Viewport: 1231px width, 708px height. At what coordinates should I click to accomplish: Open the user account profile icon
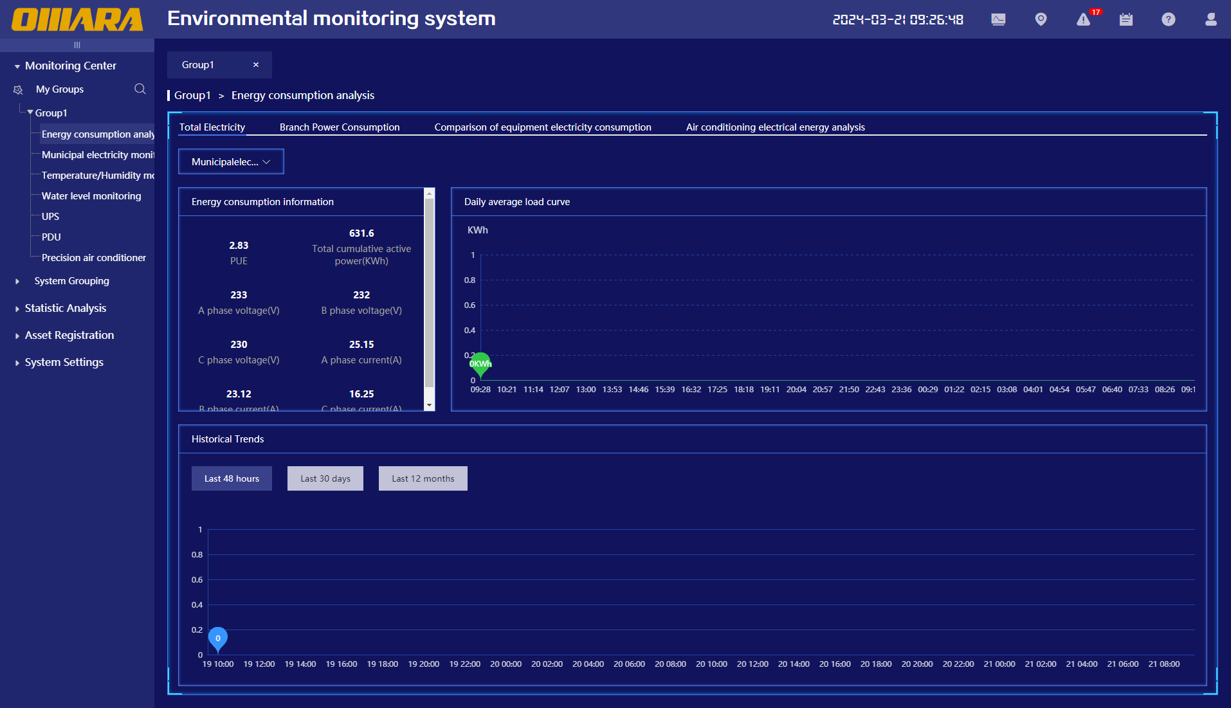pos(1210,19)
